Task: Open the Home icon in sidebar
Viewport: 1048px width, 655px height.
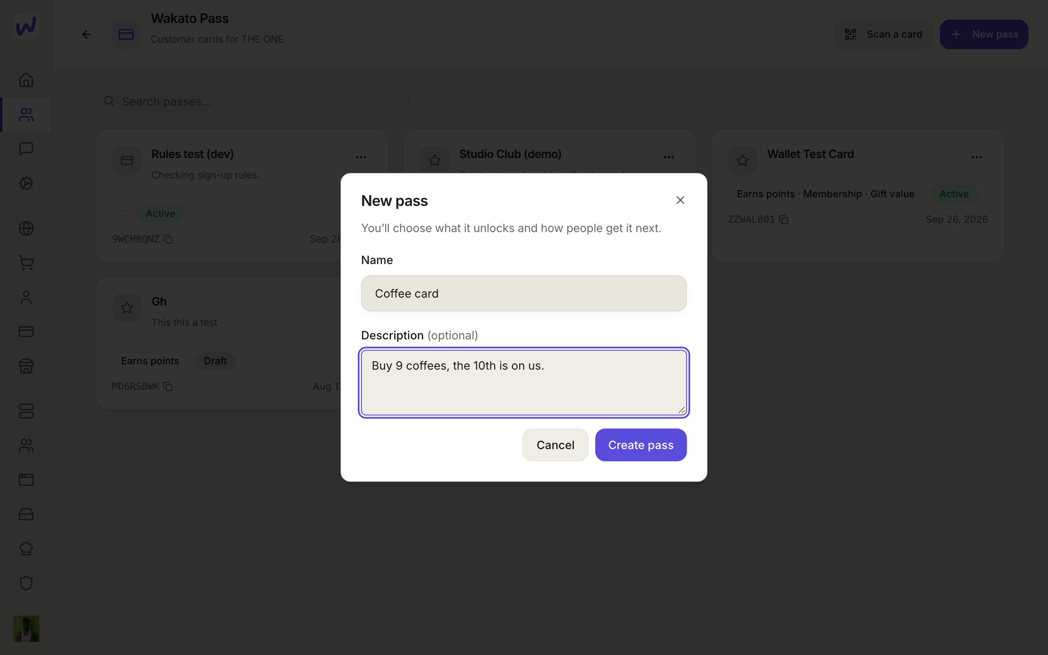Action: 26,80
